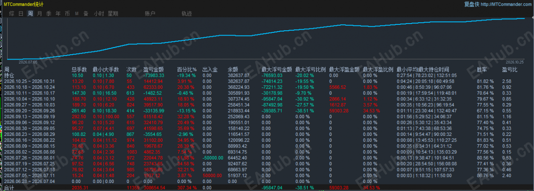Click the total count 11359
The width and height of the screenshot is (534, 191).
pyautogui.click(x=132, y=187)
